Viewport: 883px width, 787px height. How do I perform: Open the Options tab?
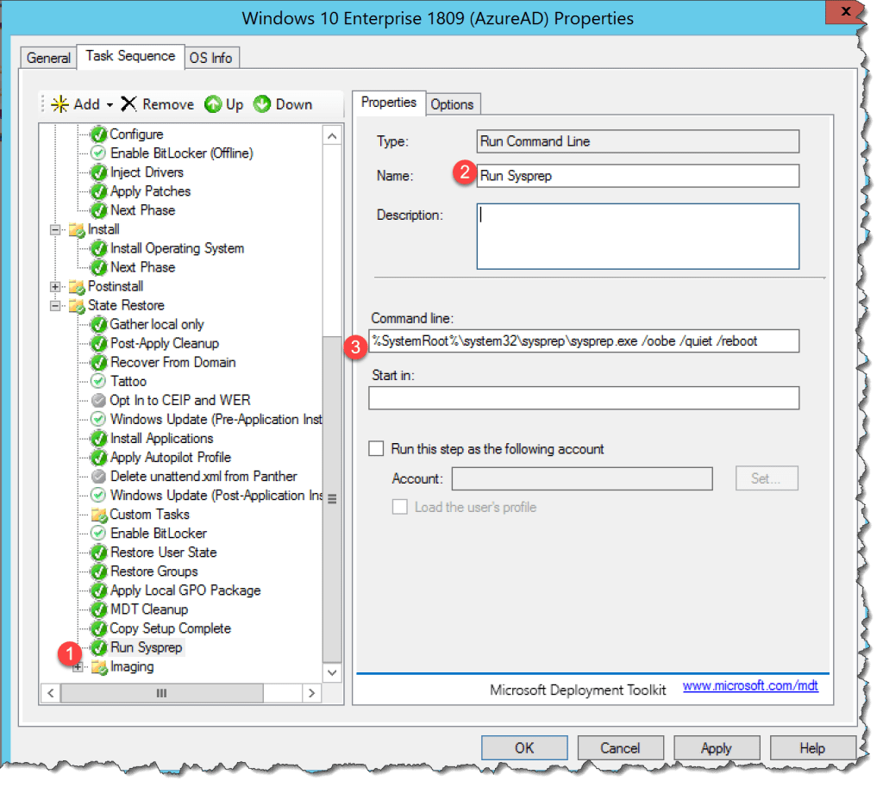coord(453,103)
